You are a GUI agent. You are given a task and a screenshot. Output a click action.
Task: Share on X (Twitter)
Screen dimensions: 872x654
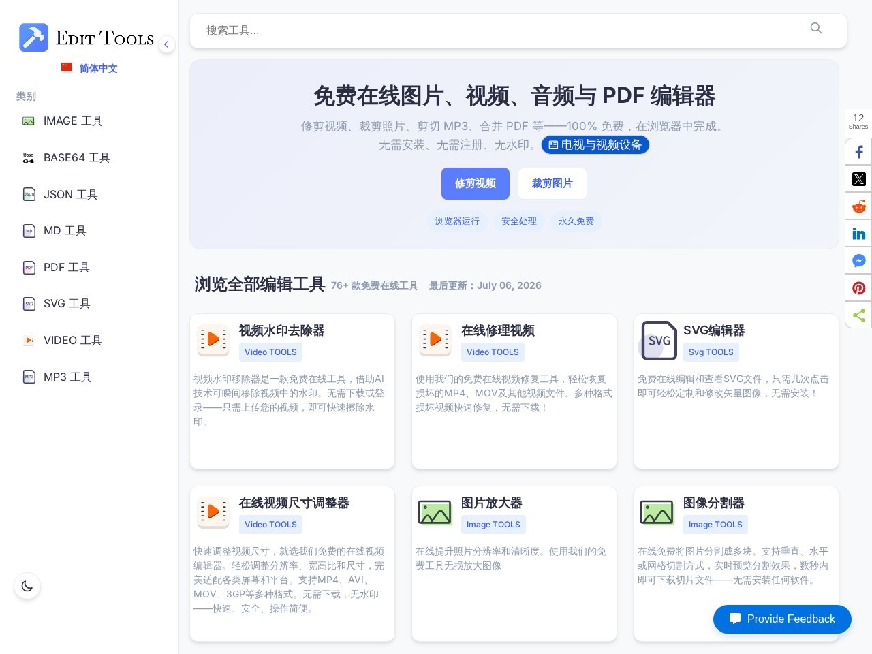pyautogui.click(x=859, y=179)
